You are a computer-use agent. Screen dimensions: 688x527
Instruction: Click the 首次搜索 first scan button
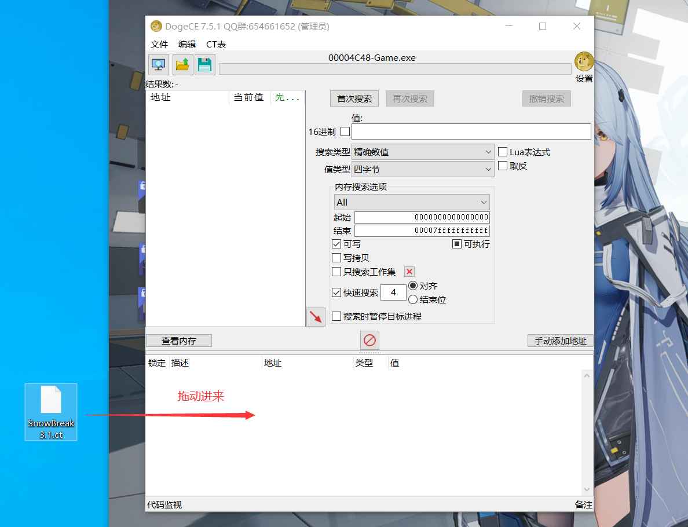click(x=354, y=98)
